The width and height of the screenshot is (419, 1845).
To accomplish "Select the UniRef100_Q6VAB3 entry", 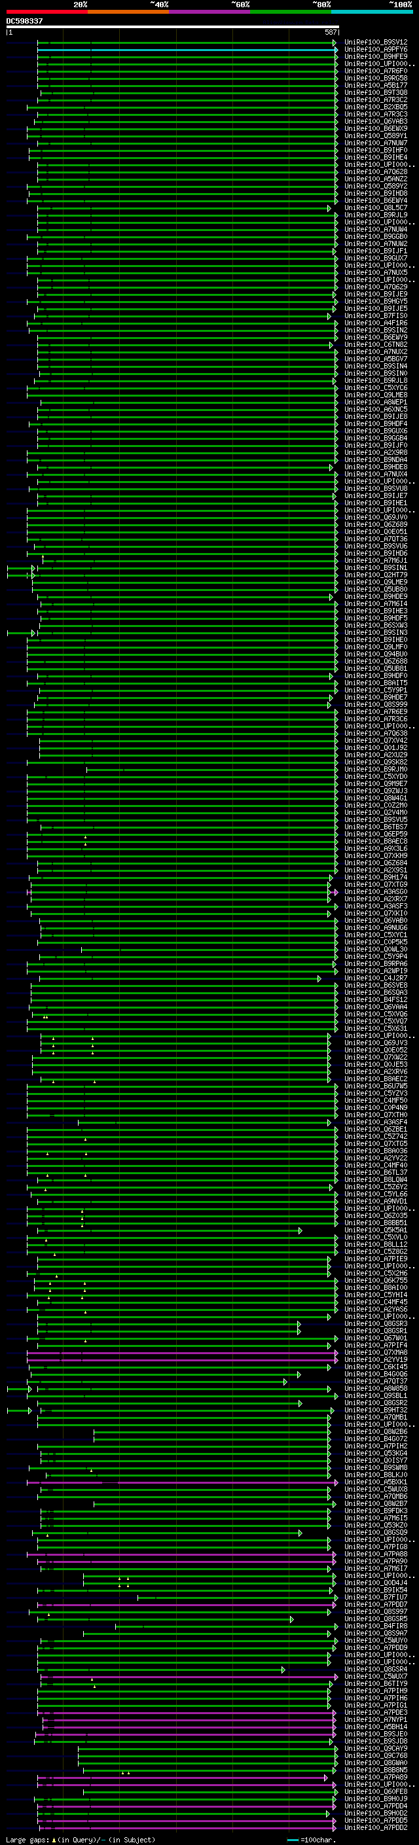I will (x=376, y=121).
